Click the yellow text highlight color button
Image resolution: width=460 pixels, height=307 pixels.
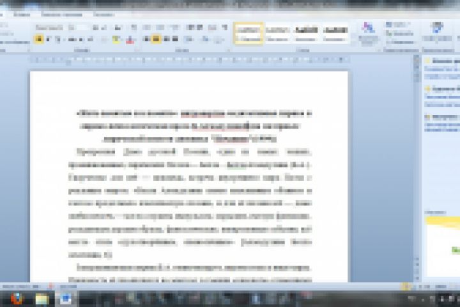point(115,39)
